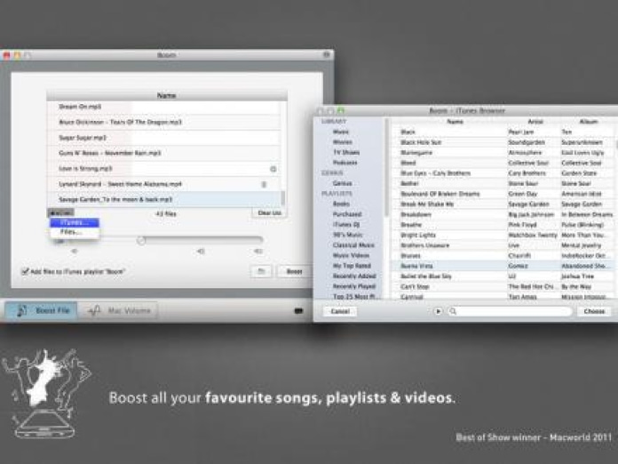Image resolution: width=618 pixels, height=464 pixels.
Task: Select the song Breathe by Pink Floyd
Action: click(x=503, y=225)
